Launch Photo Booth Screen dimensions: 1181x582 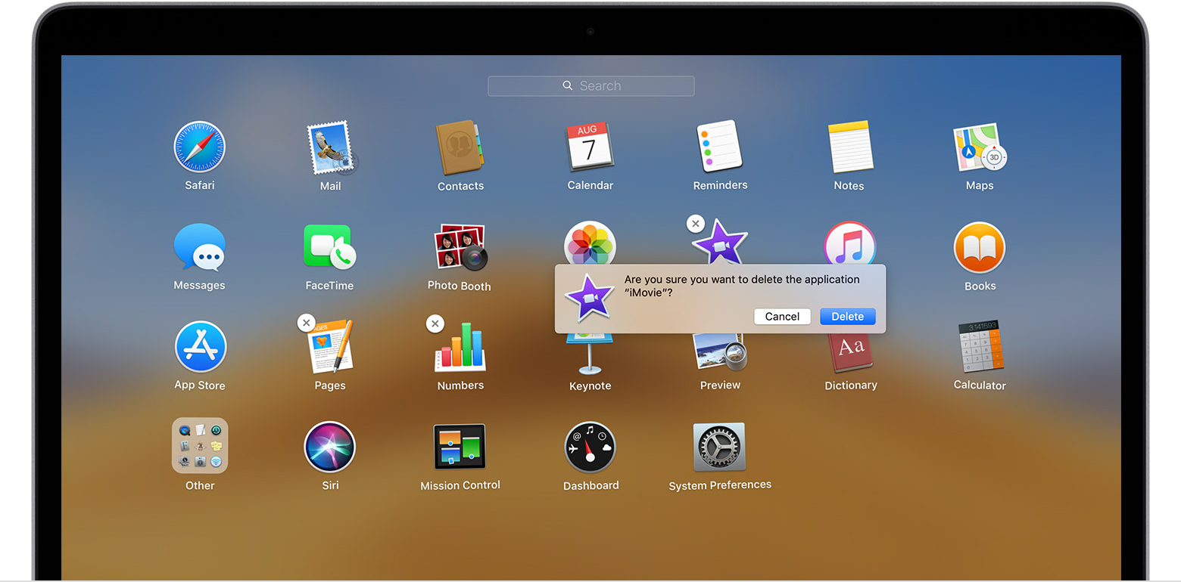460,247
